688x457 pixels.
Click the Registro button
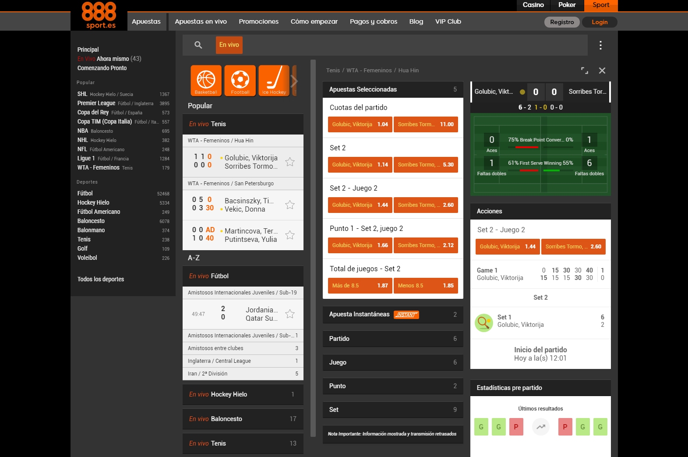[x=562, y=22]
